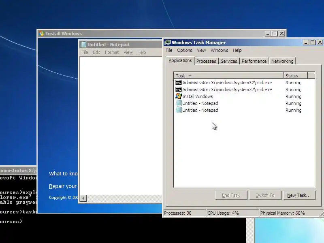324x243 pixels.
Task: Click inside the Notepad text area
Action: [x=121, y=126]
